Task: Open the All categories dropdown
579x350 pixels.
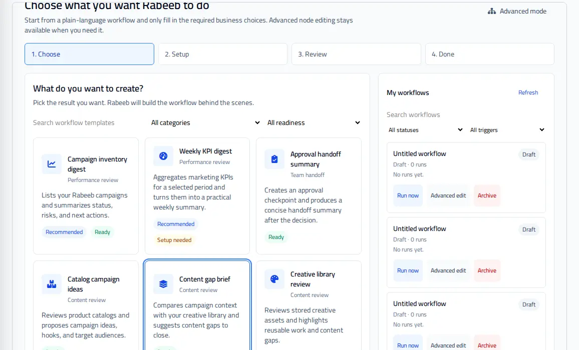Action: pos(205,123)
